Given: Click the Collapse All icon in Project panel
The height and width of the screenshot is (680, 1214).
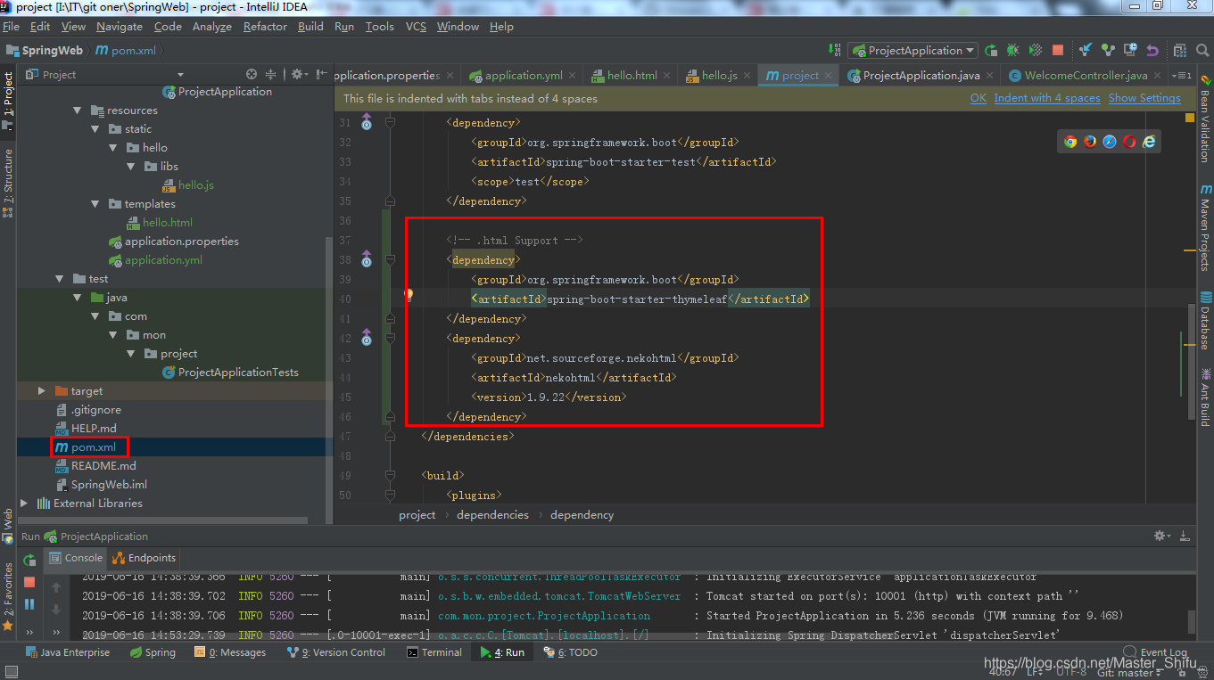Looking at the screenshot, I should (271, 75).
